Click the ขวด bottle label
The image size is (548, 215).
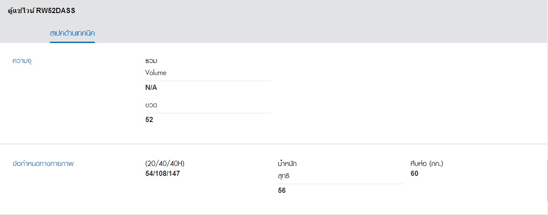151,105
